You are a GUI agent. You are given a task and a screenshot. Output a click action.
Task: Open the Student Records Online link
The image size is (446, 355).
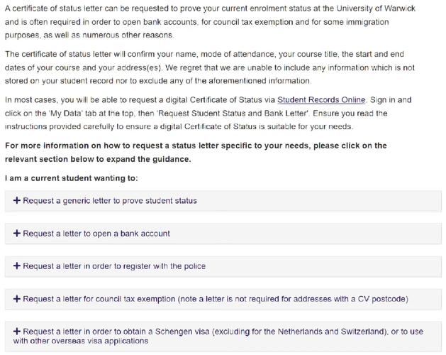click(x=321, y=99)
